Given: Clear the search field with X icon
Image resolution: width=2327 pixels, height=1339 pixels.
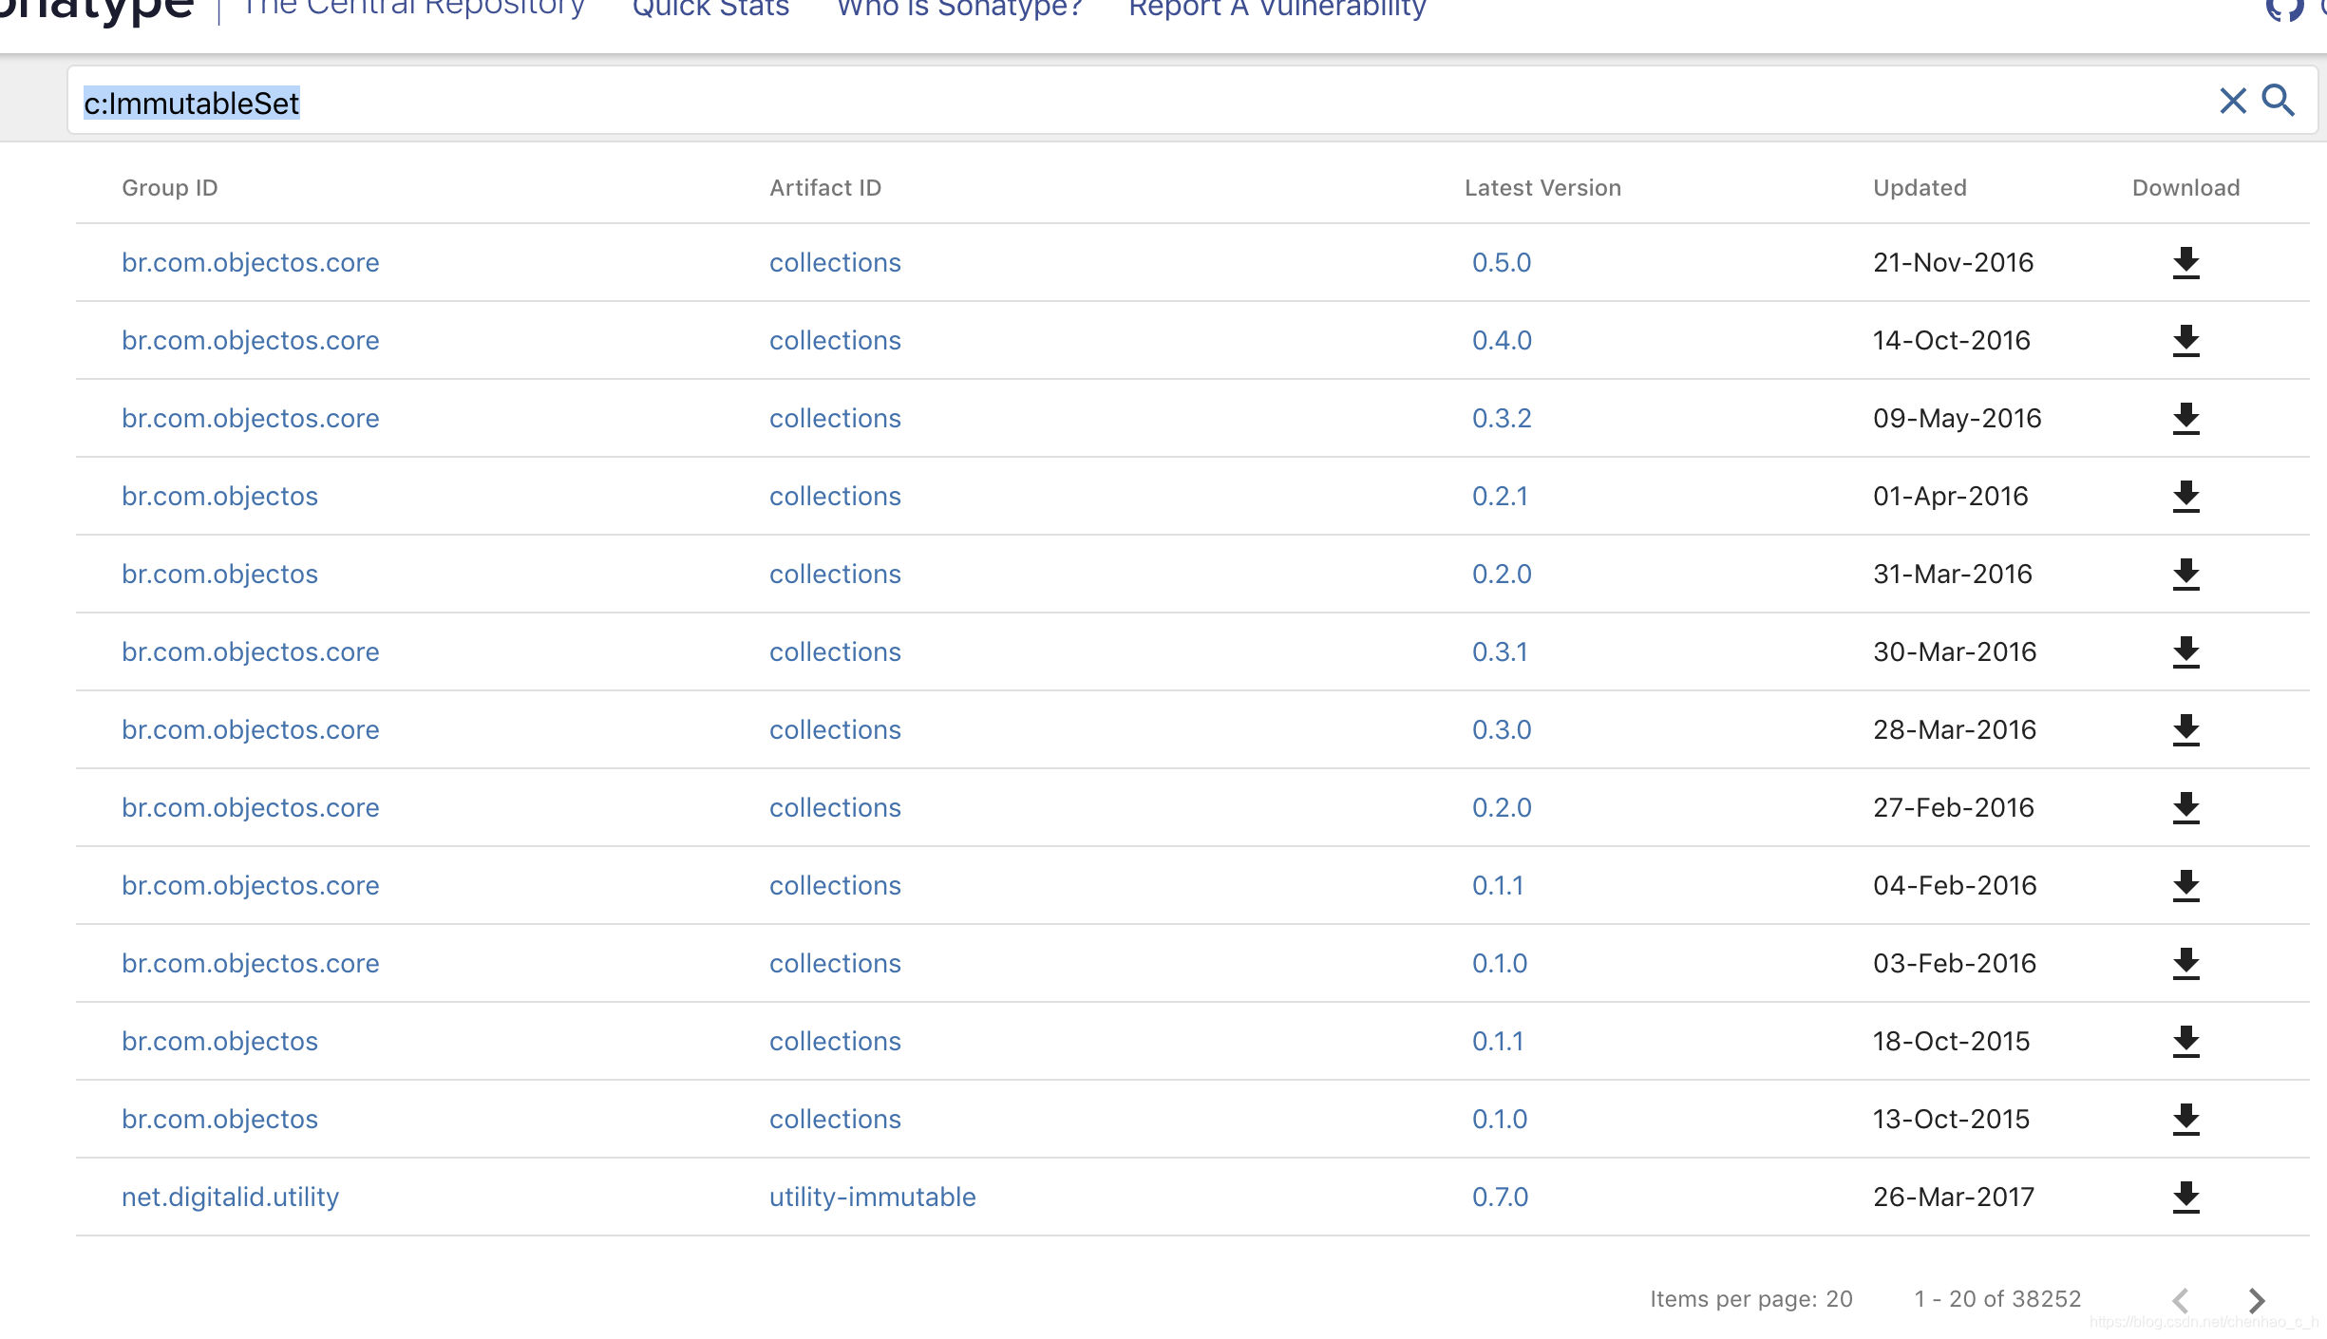Looking at the screenshot, I should click(2232, 101).
